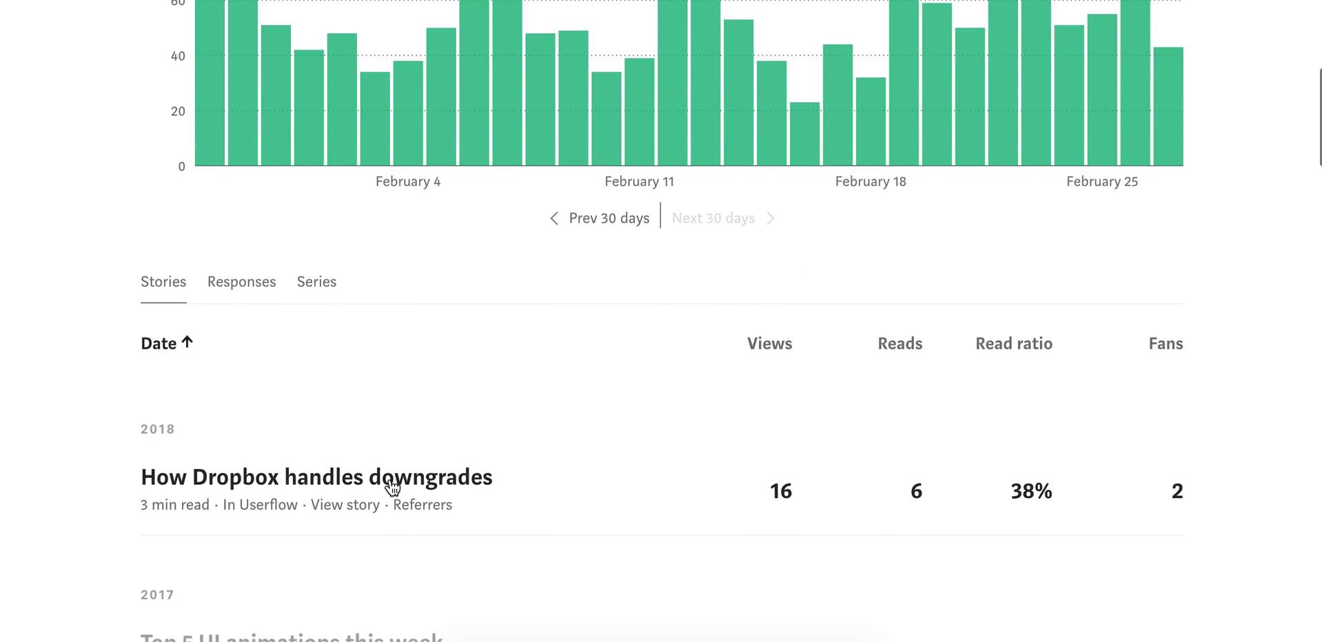Click the left chevron beside Prev 30 days
1322x642 pixels.
(554, 218)
